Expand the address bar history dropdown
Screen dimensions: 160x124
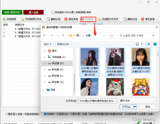coord(104,36)
